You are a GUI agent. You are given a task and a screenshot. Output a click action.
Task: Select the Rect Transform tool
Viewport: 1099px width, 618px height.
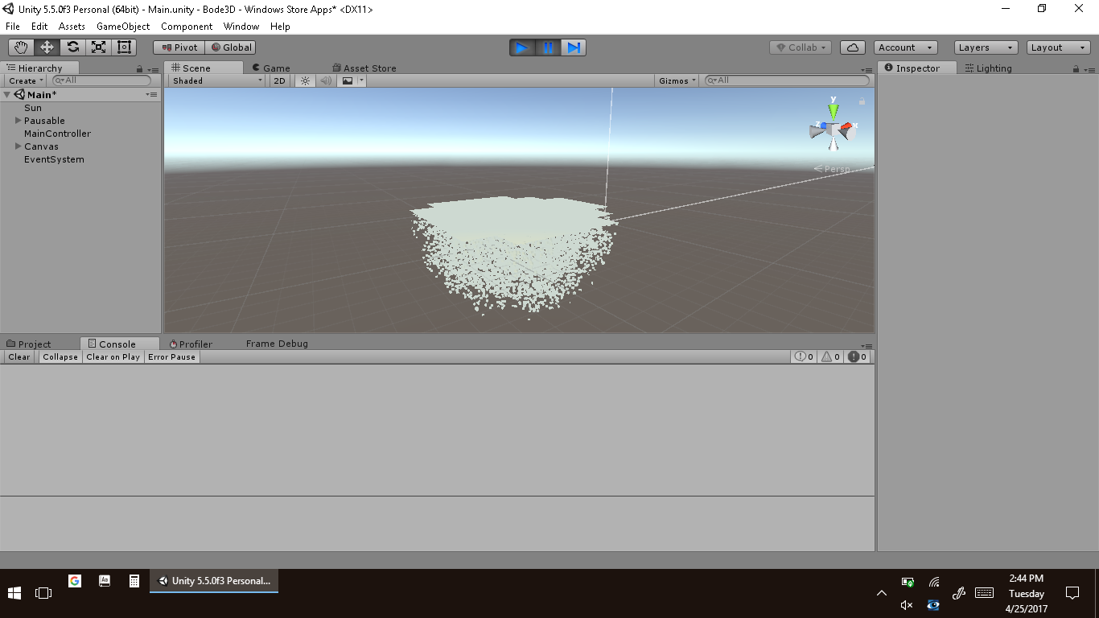coord(124,47)
